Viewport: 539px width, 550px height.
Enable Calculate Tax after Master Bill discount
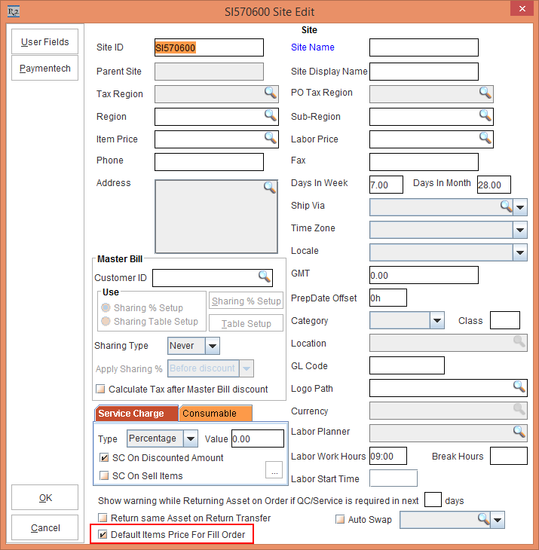pos(101,389)
